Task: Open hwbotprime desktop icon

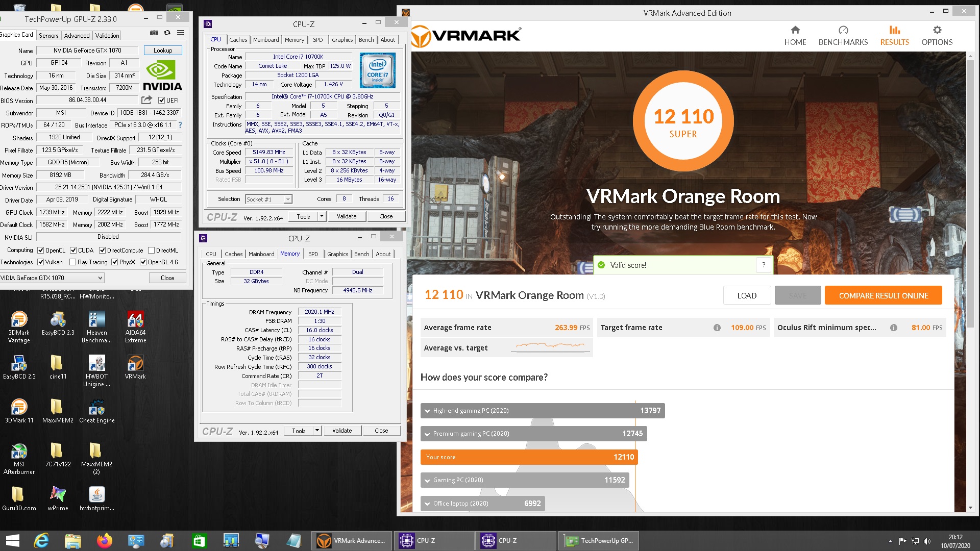Action: tap(96, 498)
